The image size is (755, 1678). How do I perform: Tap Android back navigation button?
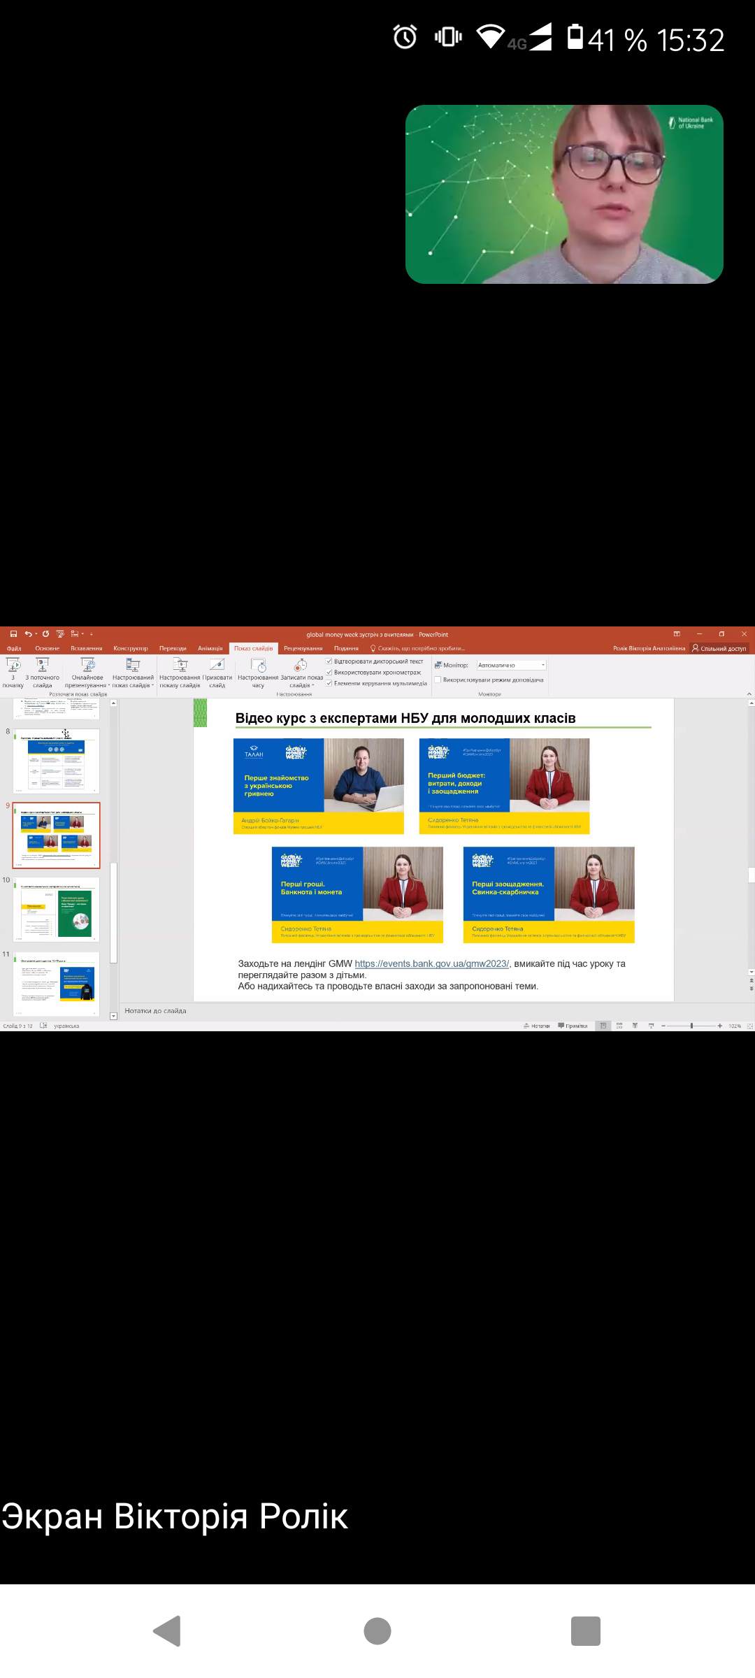click(168, 1631)
